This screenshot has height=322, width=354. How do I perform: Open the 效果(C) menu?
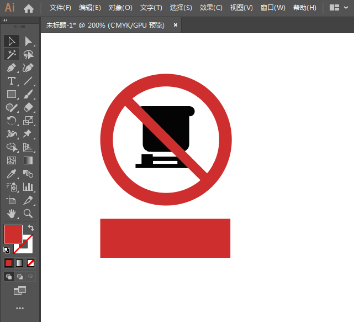211,8
